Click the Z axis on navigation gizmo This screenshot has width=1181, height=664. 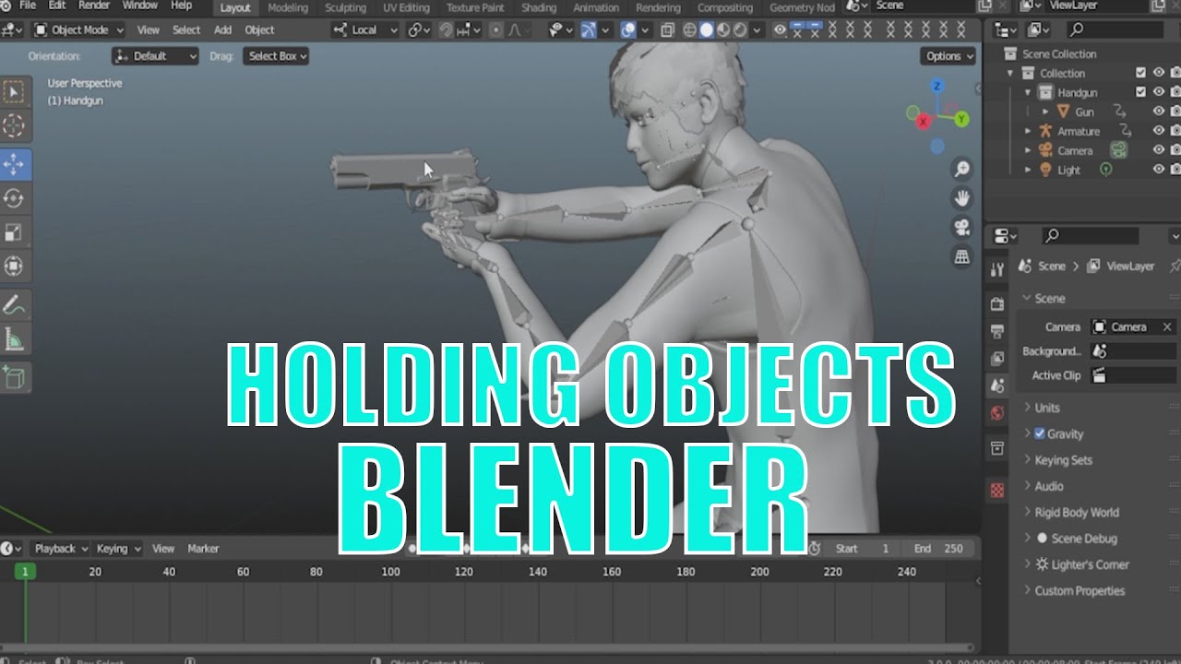937,86
